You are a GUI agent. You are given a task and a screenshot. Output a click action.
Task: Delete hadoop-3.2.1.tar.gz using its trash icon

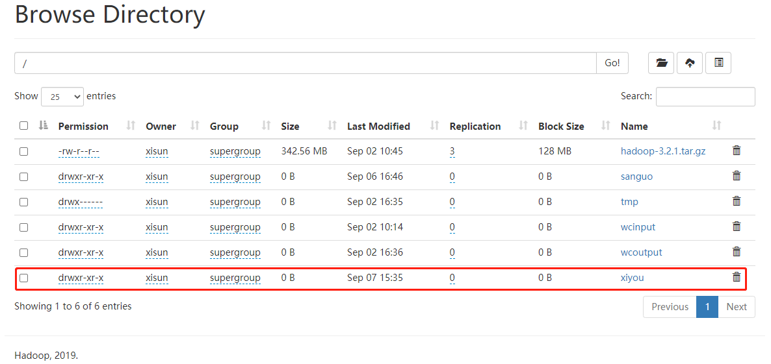pyautogui.click(x=737, y=151)
